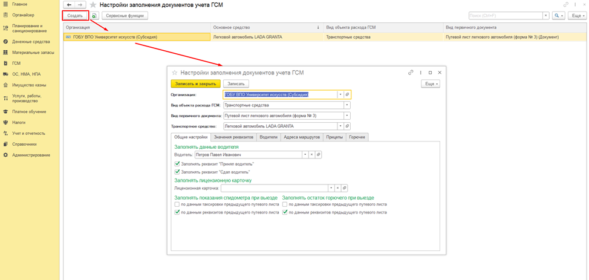Open the Главное section in sidebar
589x280 pixels.
tap(20, 4)
